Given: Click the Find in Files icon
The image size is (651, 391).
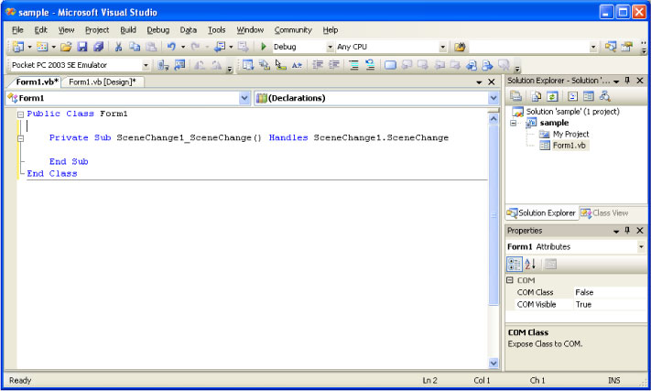Looking at the screenshot, I should coord(460,47).
